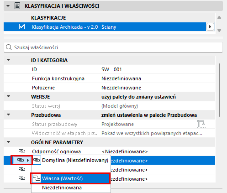Open the classification picker arrow next to Ściany

click(x=210, y=27)
